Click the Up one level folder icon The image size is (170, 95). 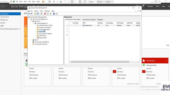click(x=35, y=14)
